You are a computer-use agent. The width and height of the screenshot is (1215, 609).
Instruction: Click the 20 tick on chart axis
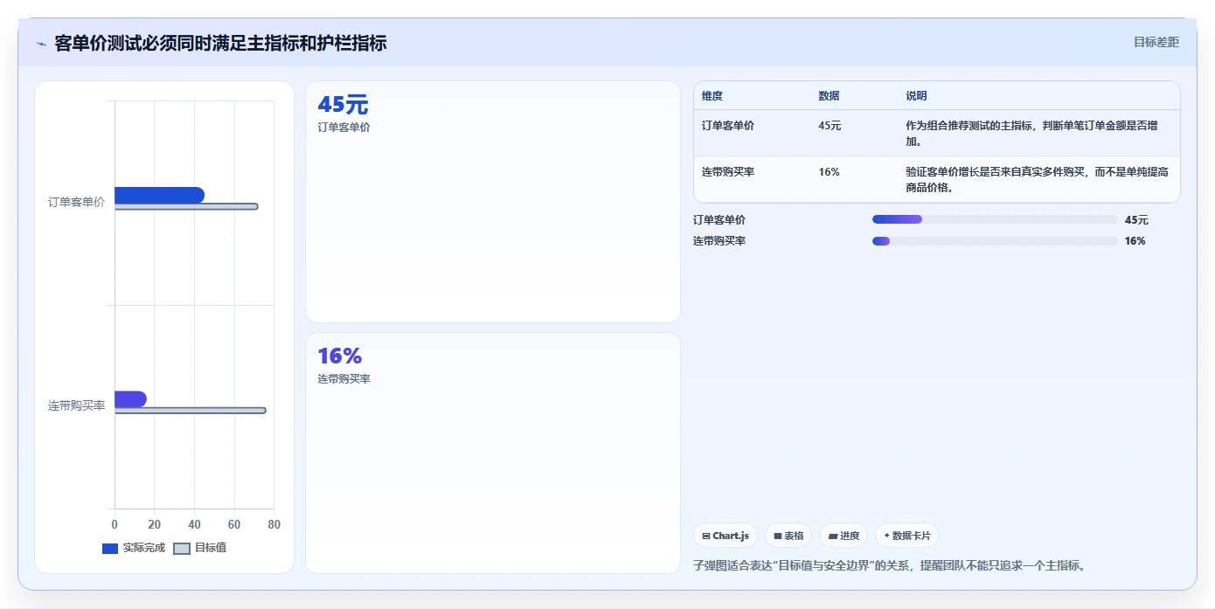[155, 524]
